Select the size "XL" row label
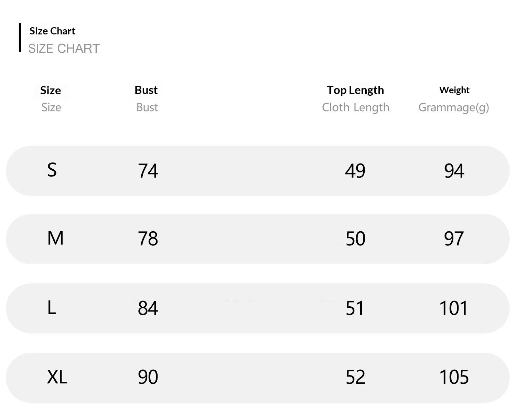This screenshot has height=412, width=516. (x=57, y=377)
